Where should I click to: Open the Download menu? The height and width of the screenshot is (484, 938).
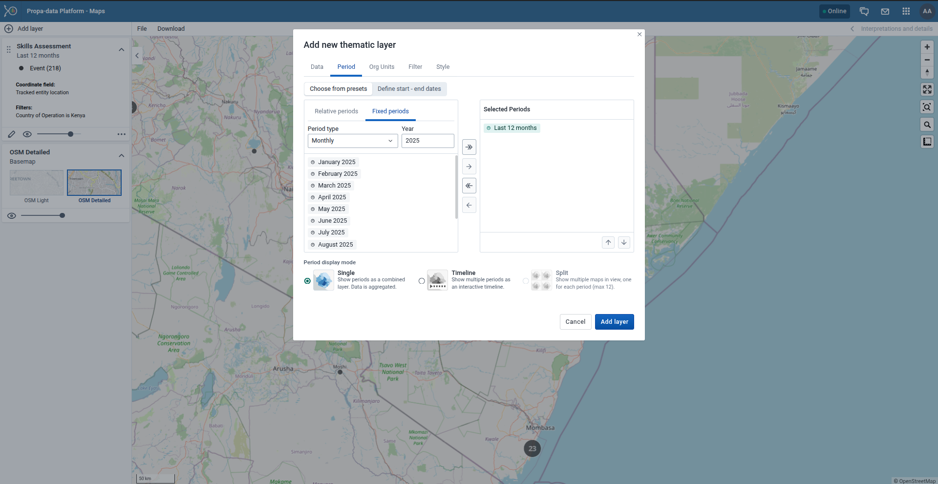pyautogui.click(x=171, y=28)
